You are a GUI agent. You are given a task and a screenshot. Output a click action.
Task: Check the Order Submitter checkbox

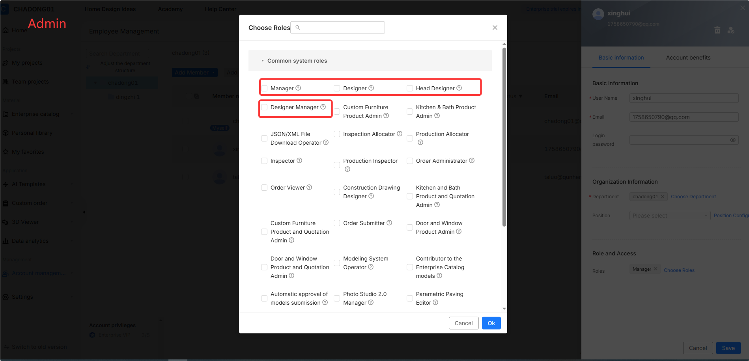click(x=337, y=223)
